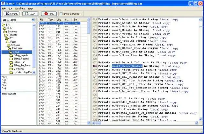The height and width of the screenshot is (134, 204).
Task: Sort results by Ext column header
Action: point(76,20)
